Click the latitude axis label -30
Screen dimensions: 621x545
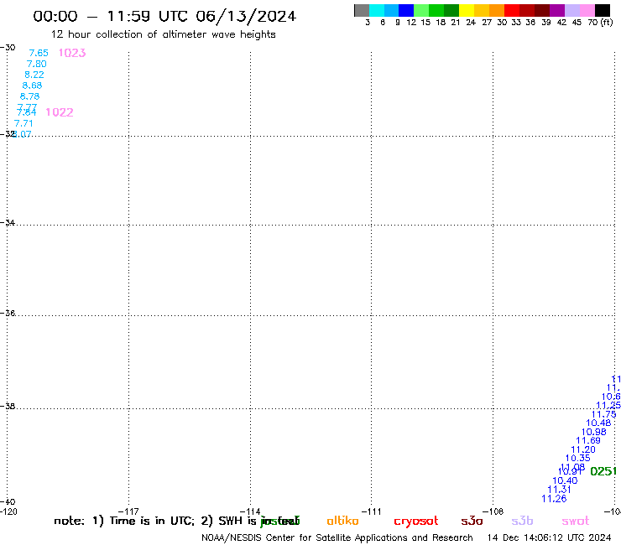8,48
